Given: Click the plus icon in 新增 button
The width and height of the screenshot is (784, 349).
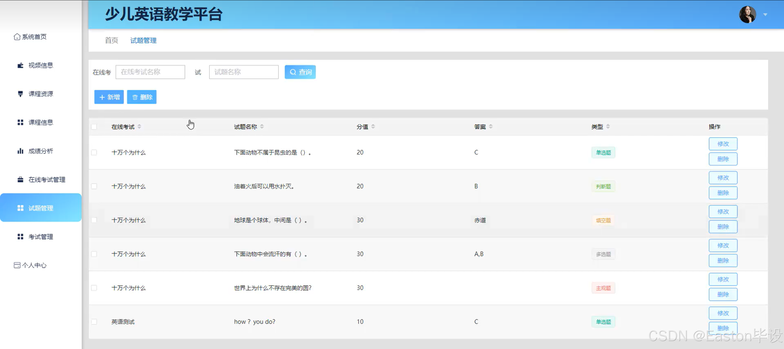Looking at the screenshot, I should click(x=102, y=97).
